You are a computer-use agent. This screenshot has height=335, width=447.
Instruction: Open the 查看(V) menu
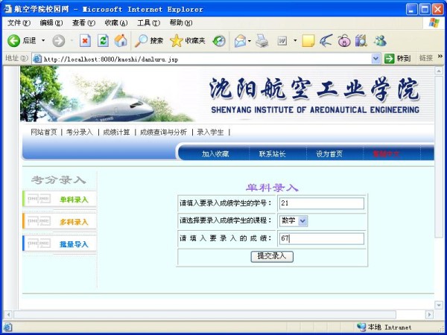point(83,23)
